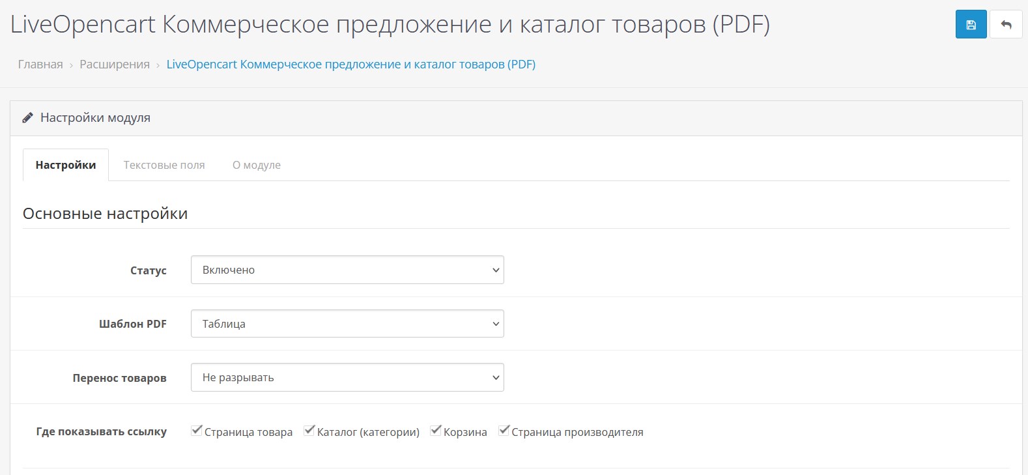Click the Где показывать ссылку label

click(x=101, y=431)
